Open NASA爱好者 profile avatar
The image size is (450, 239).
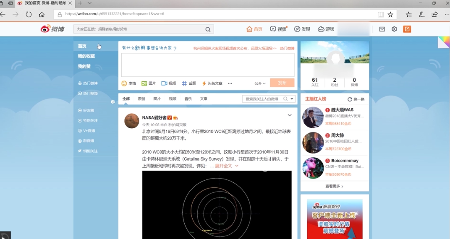tap(132, 121)
